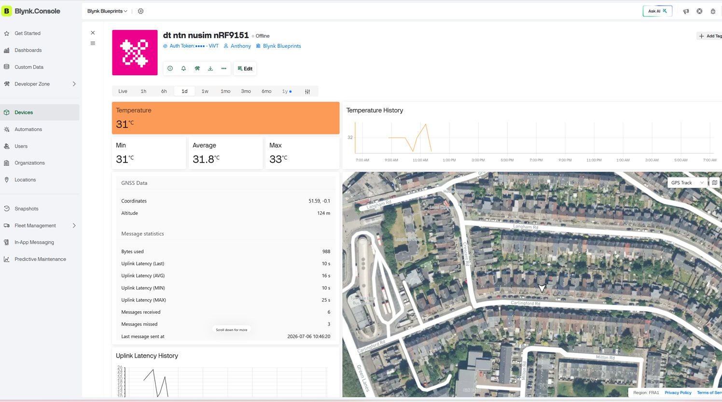
Task: Click the Blynk.Console logo
Action: point(31,11)
